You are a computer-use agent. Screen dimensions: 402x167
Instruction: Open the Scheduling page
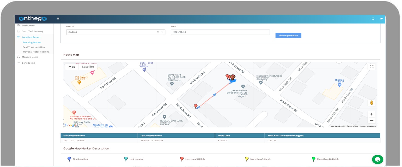pos(29,63)
